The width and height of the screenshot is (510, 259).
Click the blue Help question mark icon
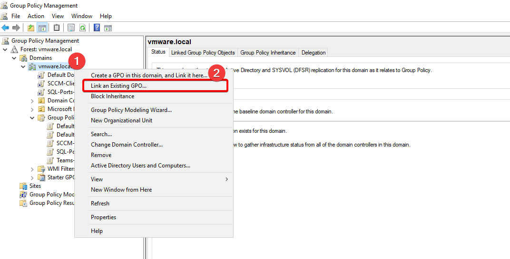point(97,28)
